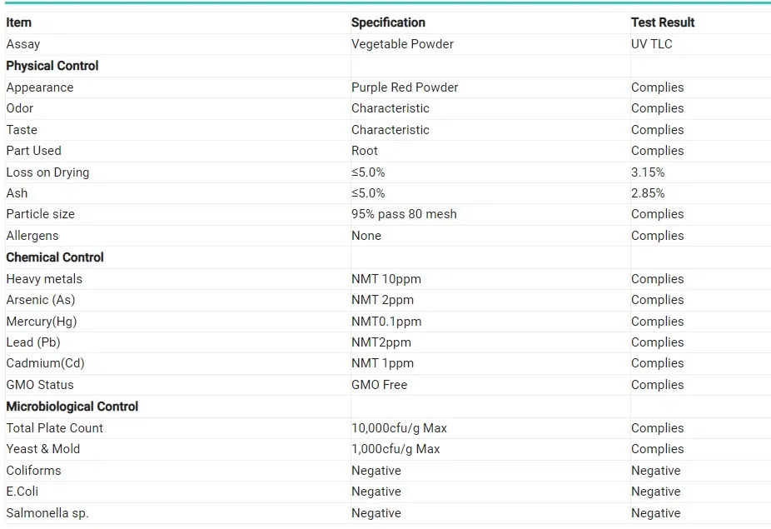Click the Physical Control section heading
The width and height of the screenshot is (771, 529).
tap(52, 66)
